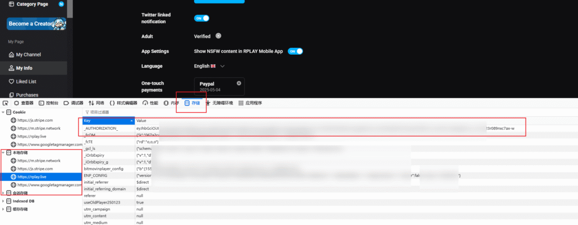Select https://m.stripe.network under 本地存储
Image resolution: width=578 pixels, height=225 pixels.
click(x=39, y=161)
